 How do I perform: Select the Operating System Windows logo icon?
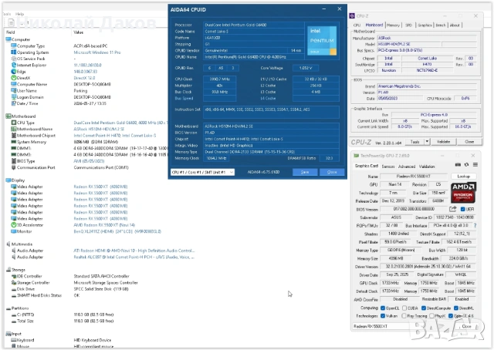click(x=14, y=52)
